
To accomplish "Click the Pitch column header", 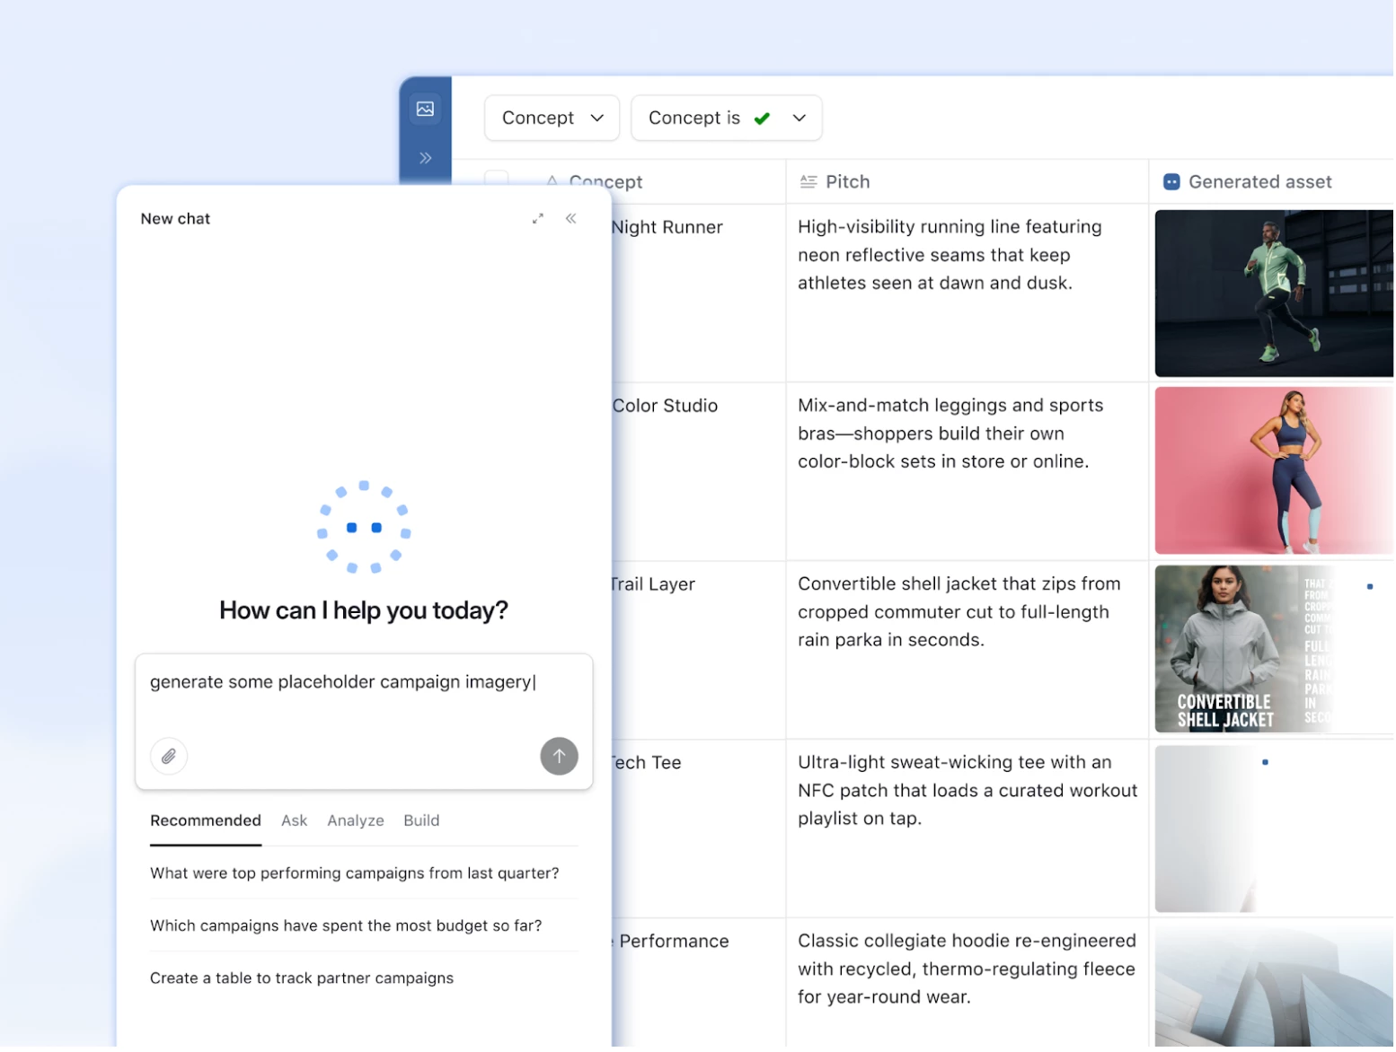I will tap(968, 182).
